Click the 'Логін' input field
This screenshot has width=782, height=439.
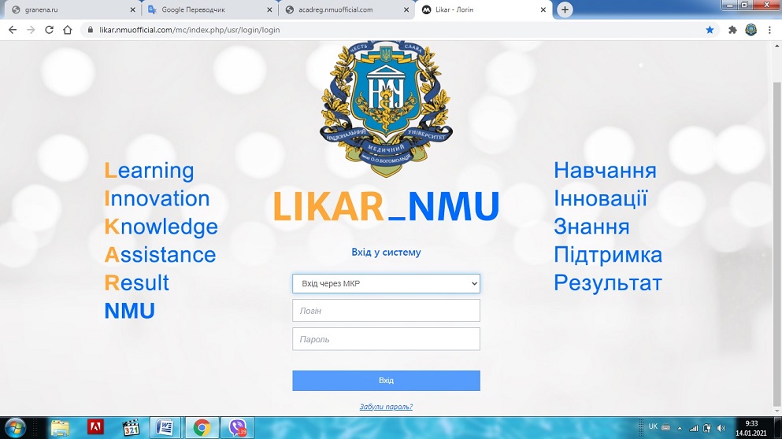386,311
